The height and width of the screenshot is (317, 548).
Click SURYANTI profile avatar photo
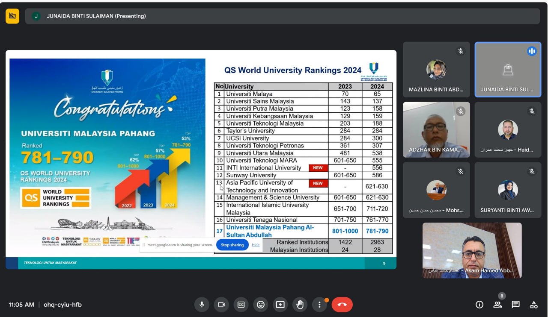point(508,190)
